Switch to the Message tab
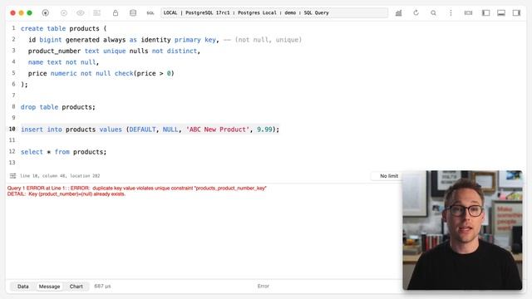Image resolution: width=532 pixels, height=299 pixels. 49,287
